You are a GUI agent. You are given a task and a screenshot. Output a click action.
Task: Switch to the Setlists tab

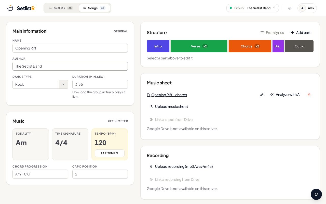(x=61, y=8)
